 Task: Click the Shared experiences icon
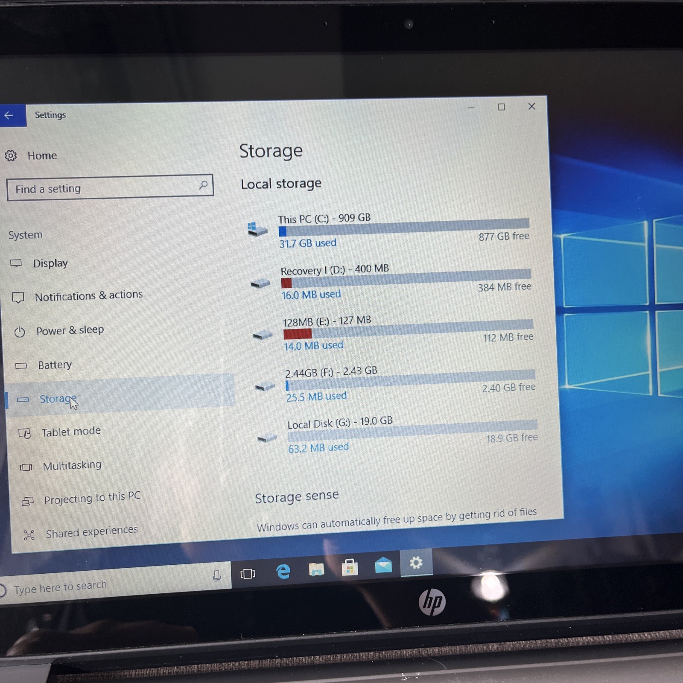29,535
